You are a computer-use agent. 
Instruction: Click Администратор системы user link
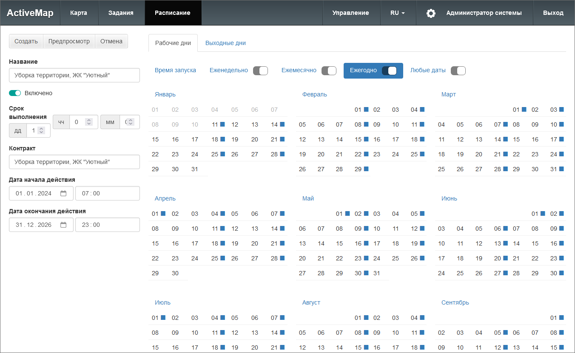(x=484, y=13)
